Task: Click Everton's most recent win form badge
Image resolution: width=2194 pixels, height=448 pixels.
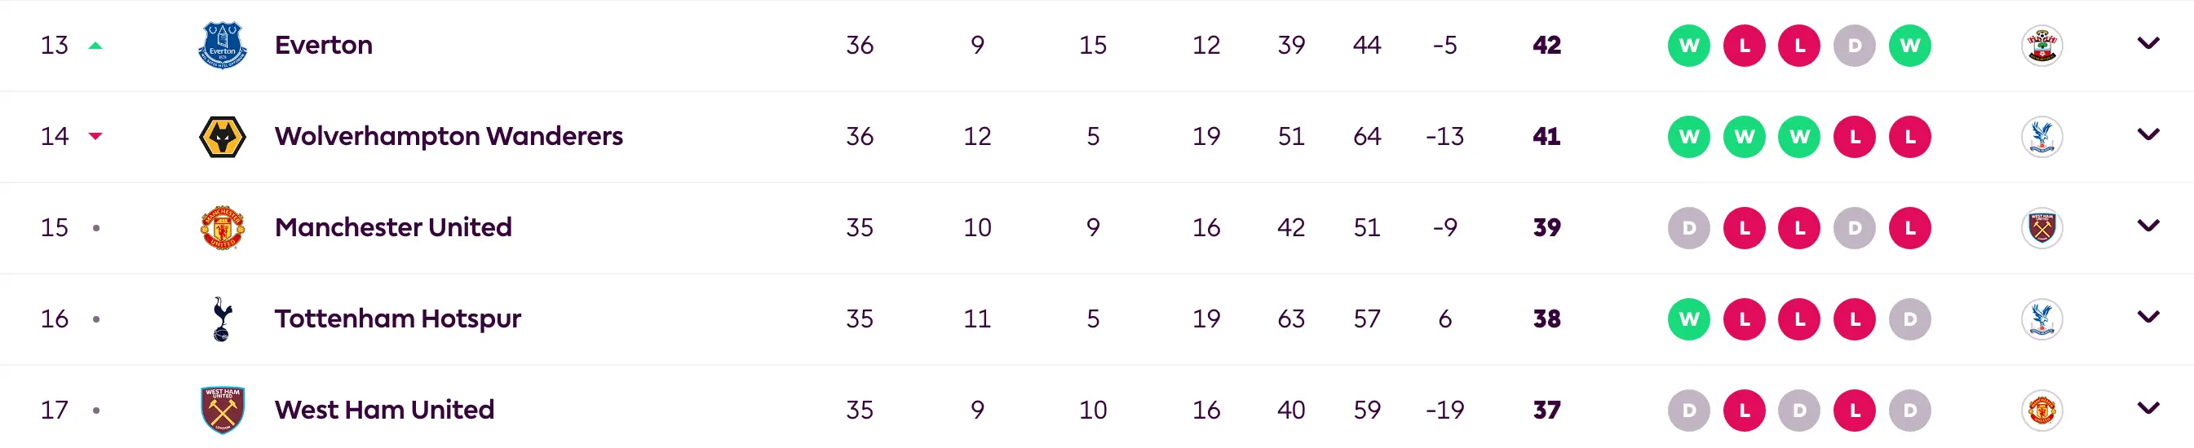Action: [1909, 46]
